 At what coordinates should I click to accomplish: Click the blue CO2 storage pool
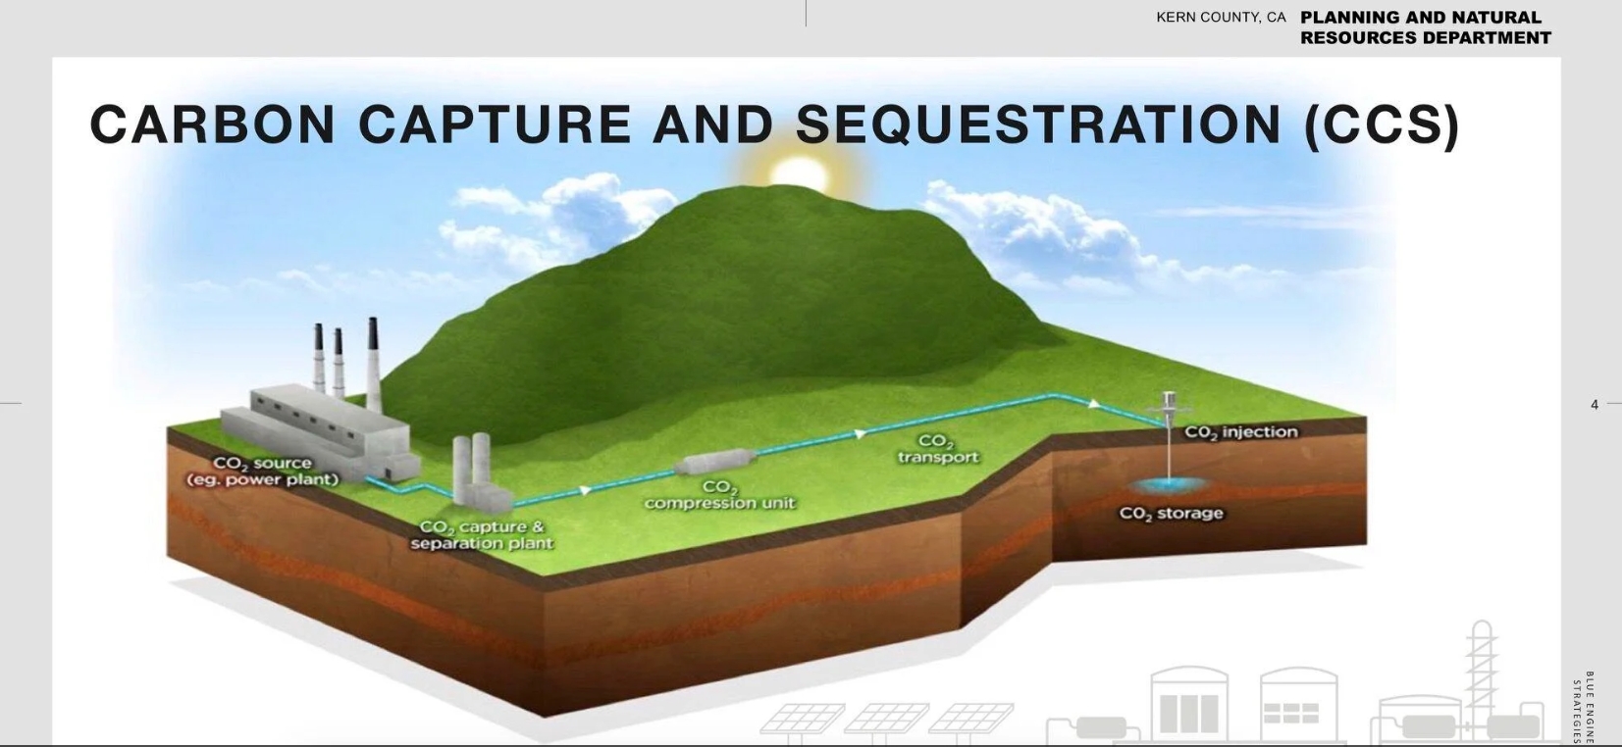1169,484
